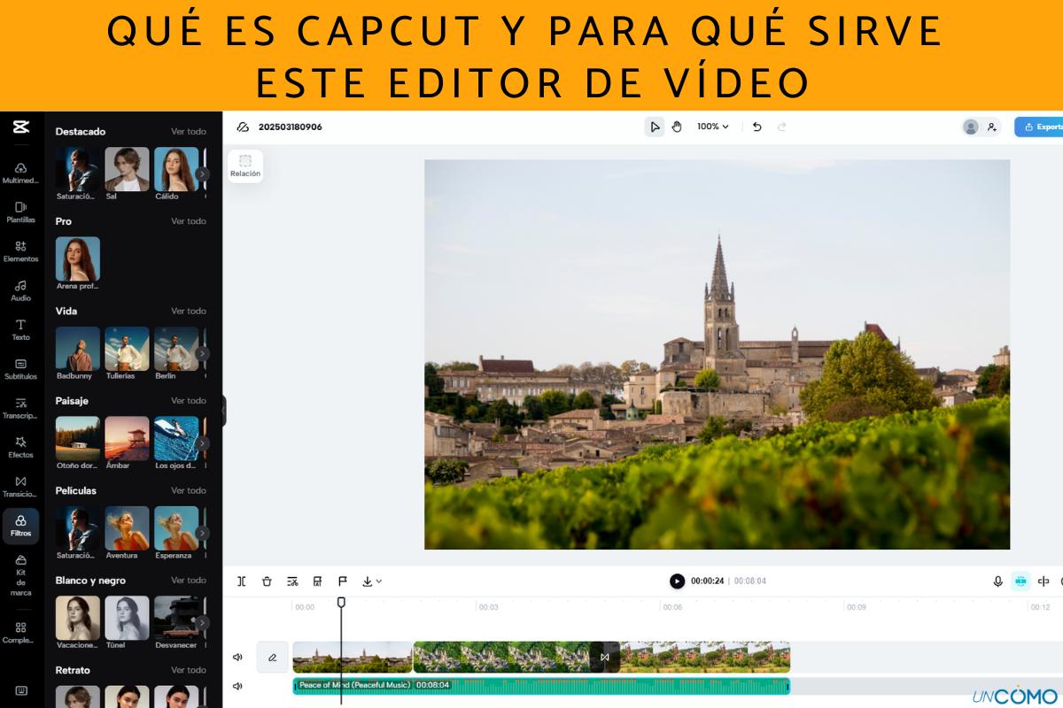Open the Audio panel
Viewport: 1063px width, 708px height.
point(19,290)
